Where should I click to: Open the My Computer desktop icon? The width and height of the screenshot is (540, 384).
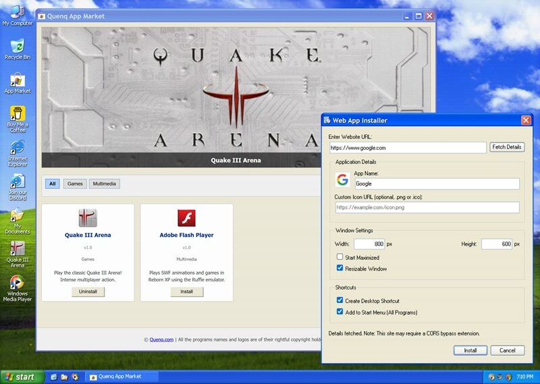tap(18, 16)
